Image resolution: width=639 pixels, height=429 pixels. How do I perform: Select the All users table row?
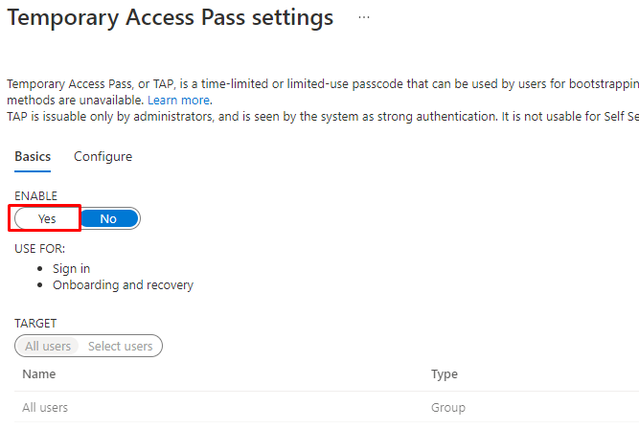click(x=45, y=408)
